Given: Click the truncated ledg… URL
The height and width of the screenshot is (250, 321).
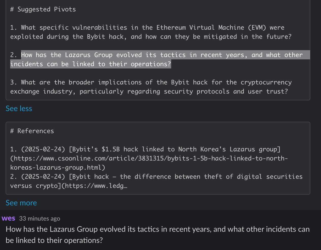Looking at the screenshot, I should [x=96, y=186].
